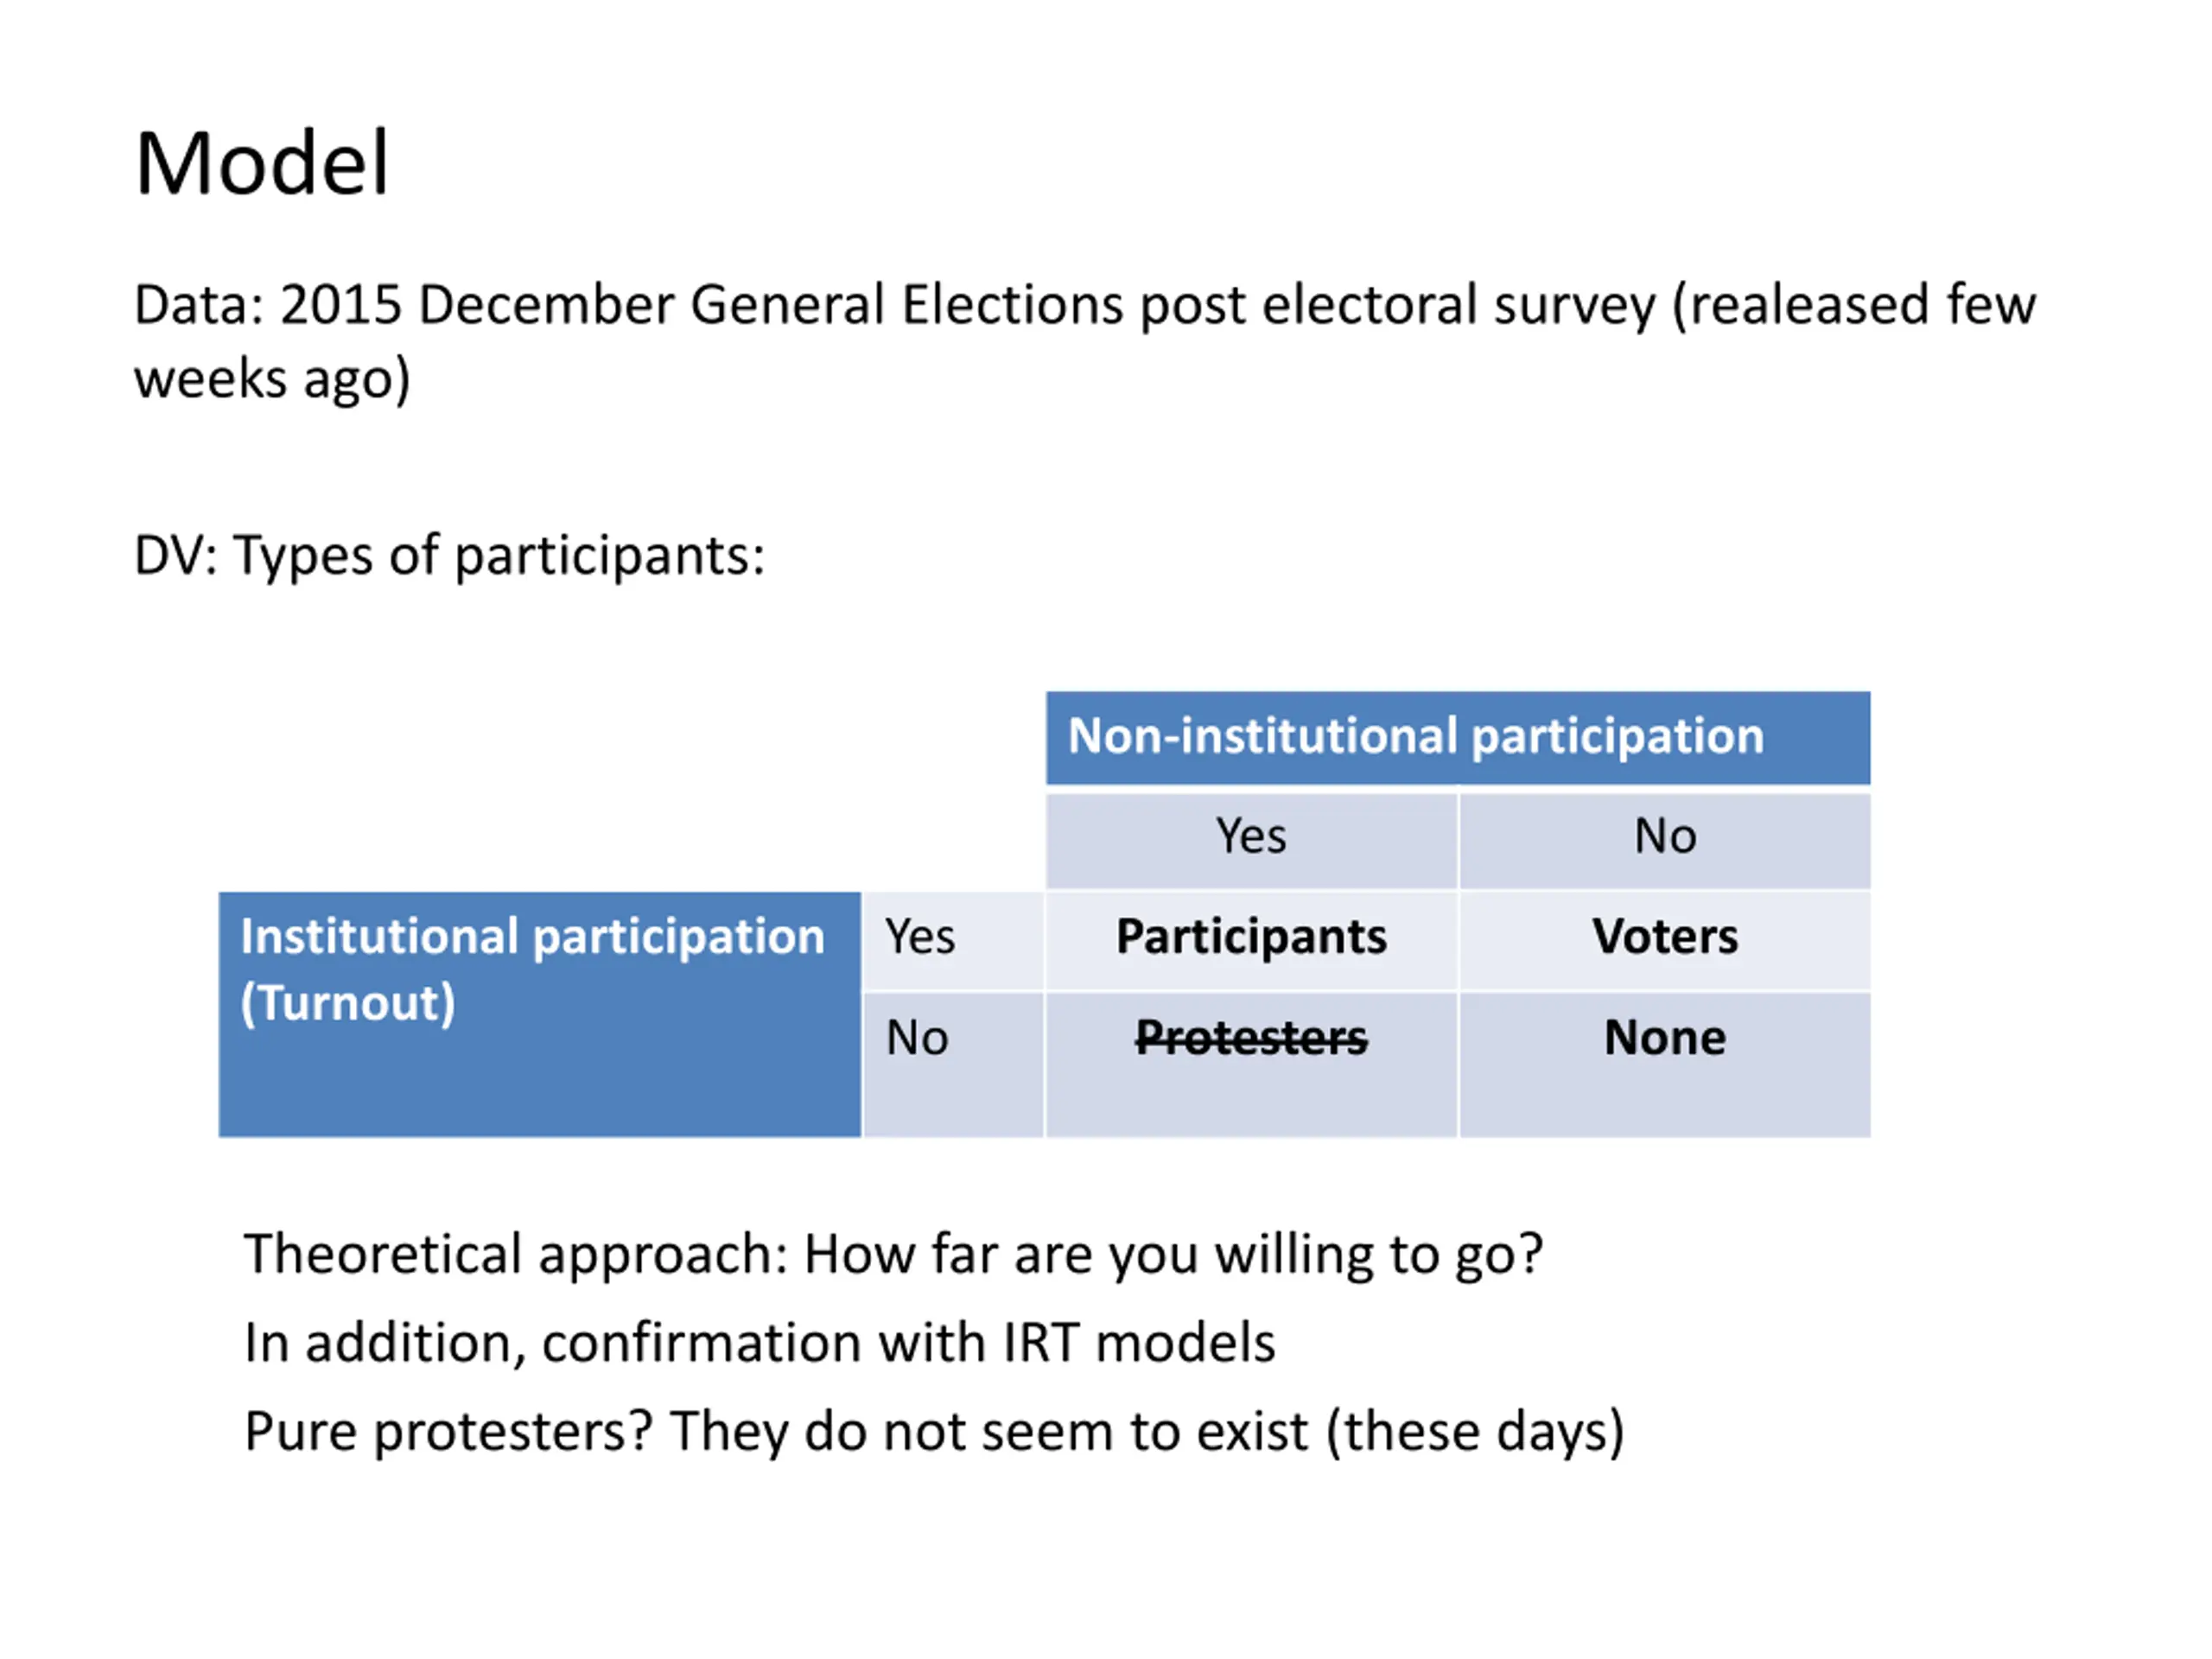
Task: Click the word "(Turnout)" in the blue cell
Action: (348, 1004)
